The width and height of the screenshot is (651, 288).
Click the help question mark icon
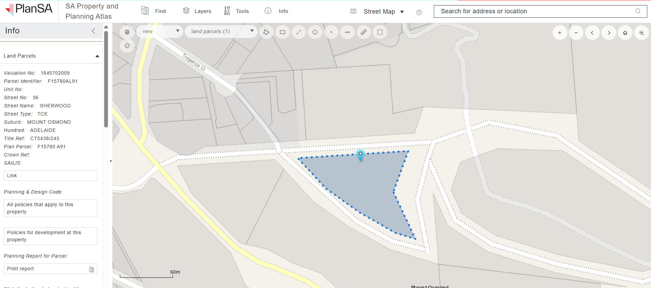point(419,12)
